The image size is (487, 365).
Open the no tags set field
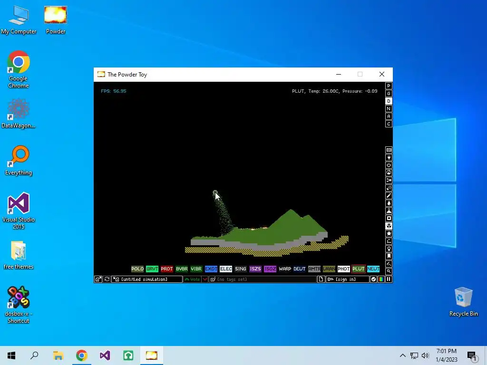(263, 279)
